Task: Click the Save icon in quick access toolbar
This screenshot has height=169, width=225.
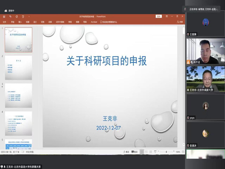Action: pos(4,17)
